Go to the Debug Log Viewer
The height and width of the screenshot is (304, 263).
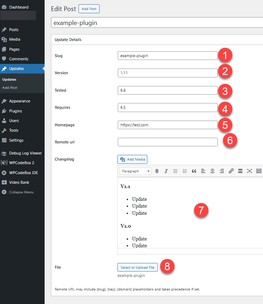25,153
